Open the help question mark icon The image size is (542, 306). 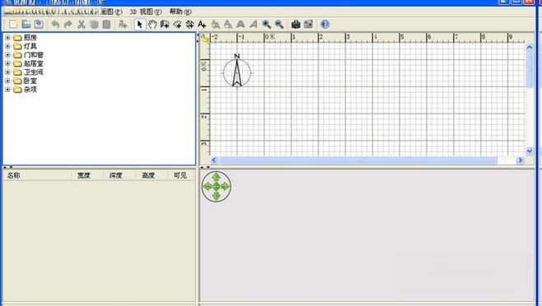point(325,24)
